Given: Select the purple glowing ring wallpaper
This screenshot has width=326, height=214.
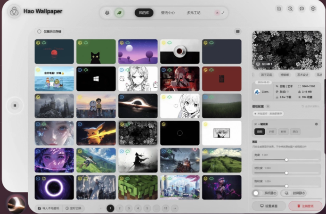Looking at the screenshot, I should (54, 188).
